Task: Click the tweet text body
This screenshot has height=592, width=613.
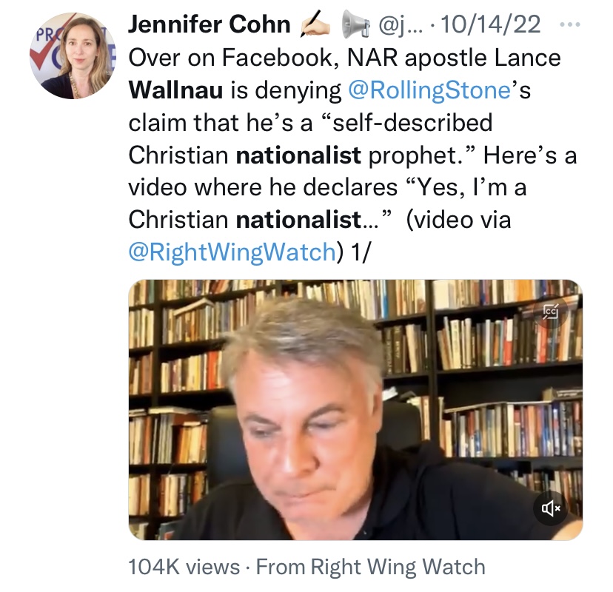Action: pyautogui.click(x=352, y=155)
